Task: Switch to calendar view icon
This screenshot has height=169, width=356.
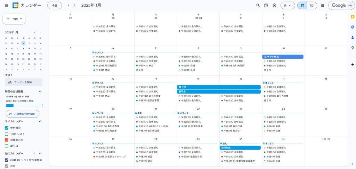Action: (x=302, y=6)
